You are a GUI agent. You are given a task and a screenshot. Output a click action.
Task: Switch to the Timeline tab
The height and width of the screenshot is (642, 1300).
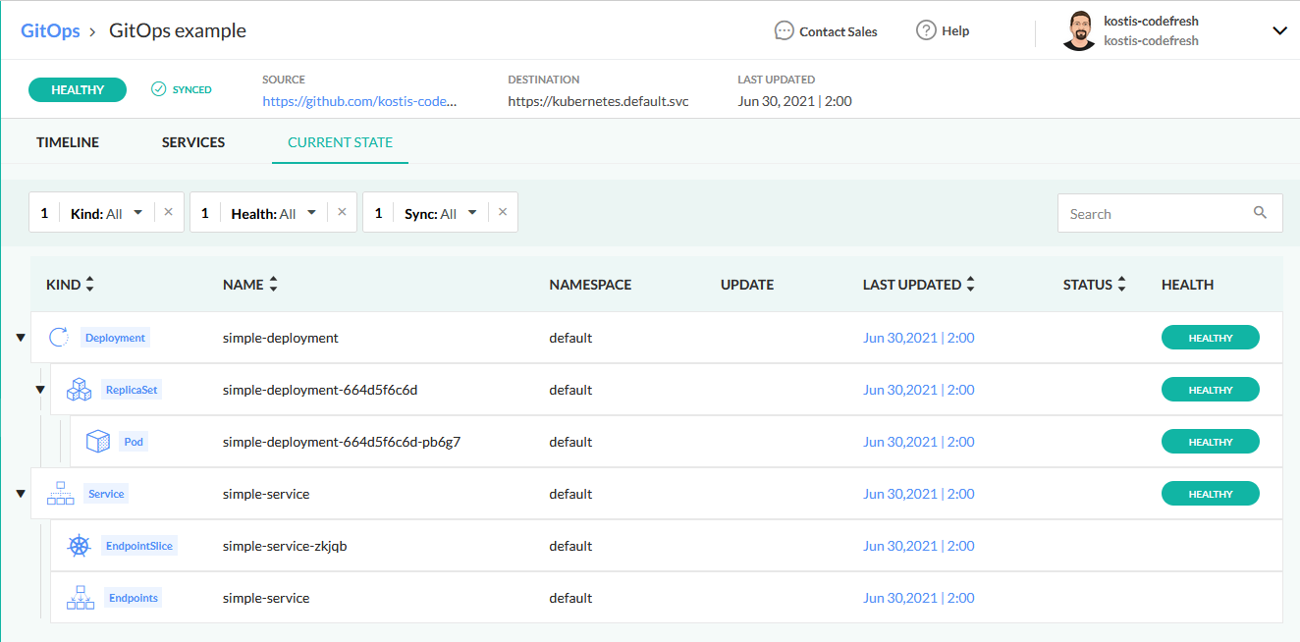click(68, 142)
